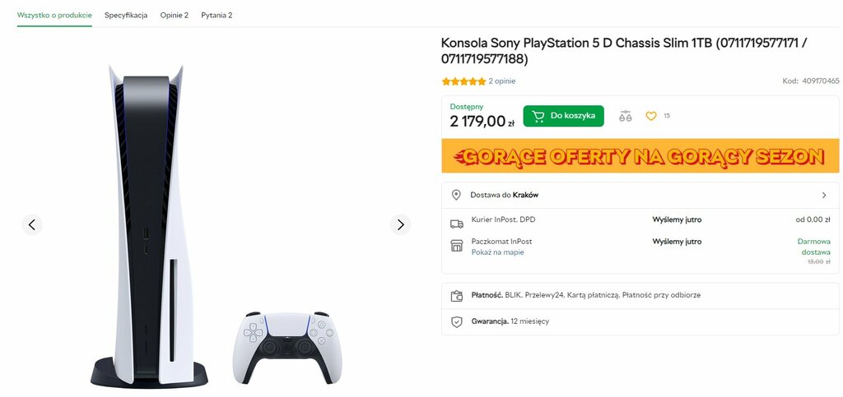The height and width of the screenshot is (397, 843).
Task: Click the compare scales icon
Action: [x=626, y=116]
